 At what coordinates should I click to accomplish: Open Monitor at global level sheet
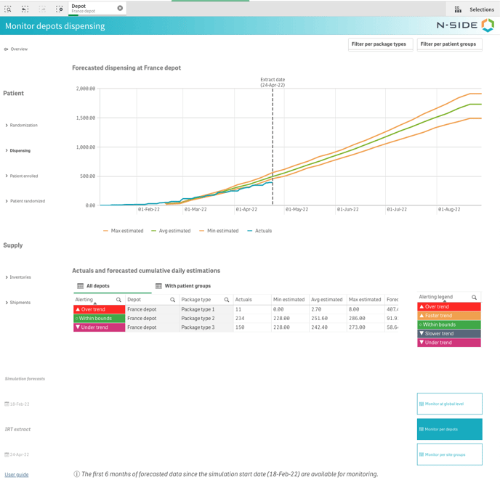(449, 404)
